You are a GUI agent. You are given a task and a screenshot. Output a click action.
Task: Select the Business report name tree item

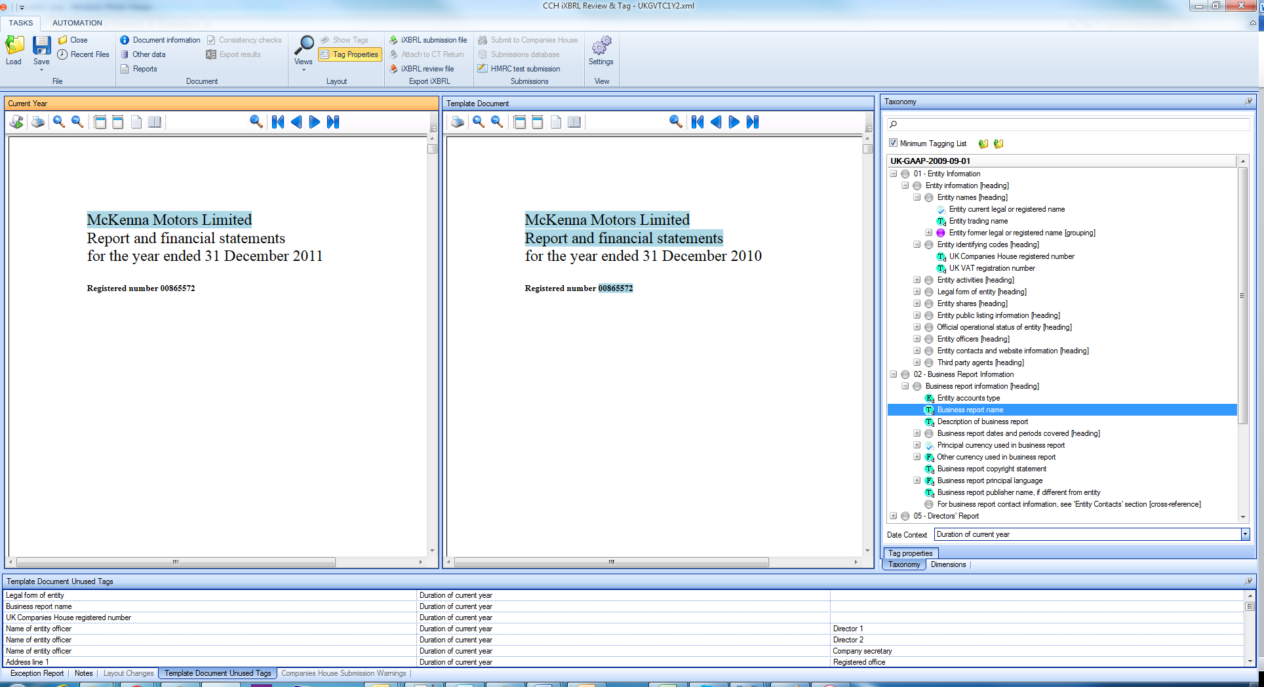pos(970,410)
